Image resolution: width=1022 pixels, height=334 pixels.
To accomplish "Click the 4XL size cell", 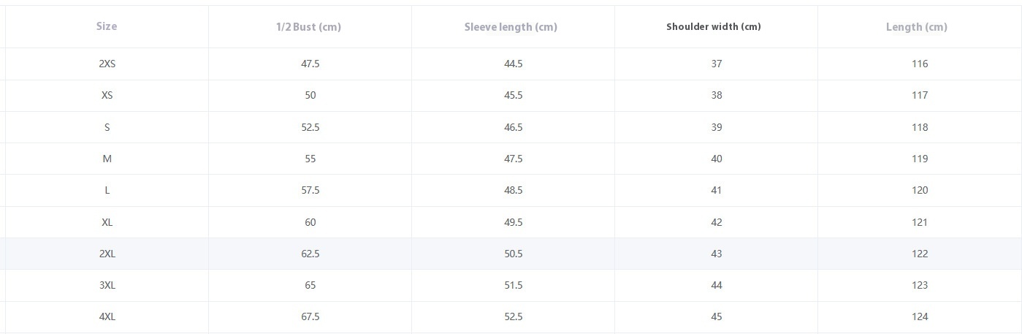I will [x=107, y=316].
